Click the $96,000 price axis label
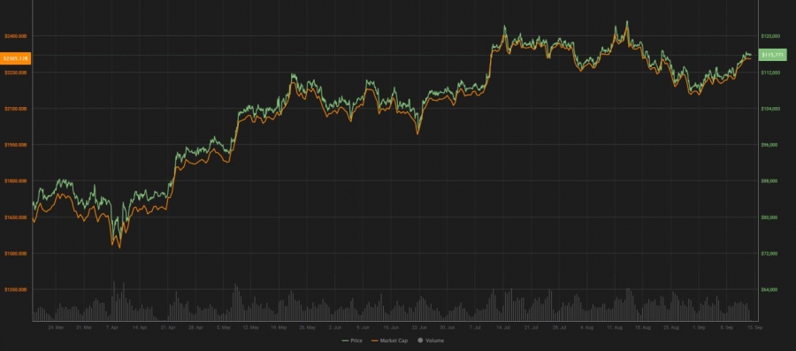 [x=769, y=145]
